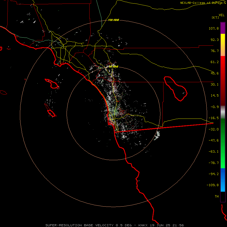Screen dimensions: 227x227
Task: Click the blue segment of velocity scale
Action: [x=223, y=180]
